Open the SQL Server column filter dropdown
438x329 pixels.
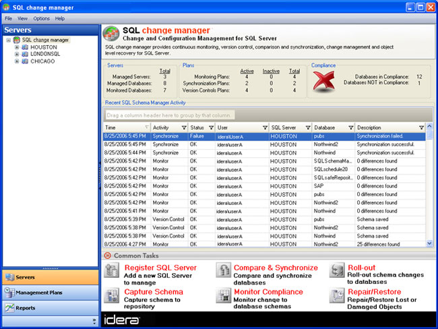click(308, 127)
